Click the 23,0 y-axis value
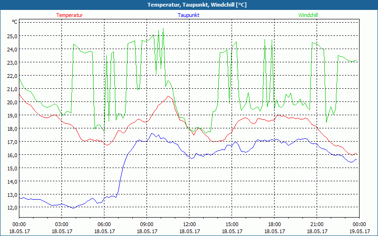The height and width of the screenshot is (236, 378). [x=12, y=62]
